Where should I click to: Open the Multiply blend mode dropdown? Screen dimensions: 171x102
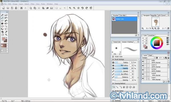[x=148, y=58]
